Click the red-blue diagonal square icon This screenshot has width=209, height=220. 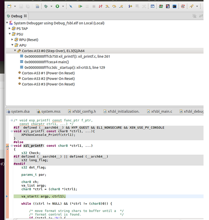(168, 6)
